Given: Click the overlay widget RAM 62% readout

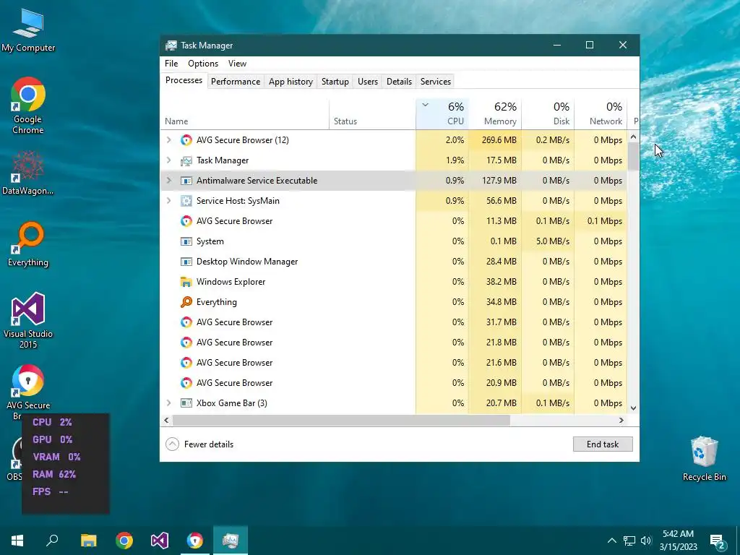Looking at the screenshot, I should (x=54, y=474).
